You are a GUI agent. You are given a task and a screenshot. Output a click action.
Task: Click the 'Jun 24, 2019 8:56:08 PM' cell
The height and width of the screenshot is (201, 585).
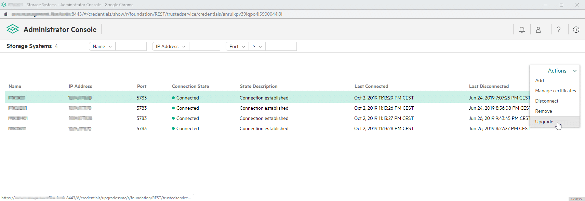[x=499, y=108]
